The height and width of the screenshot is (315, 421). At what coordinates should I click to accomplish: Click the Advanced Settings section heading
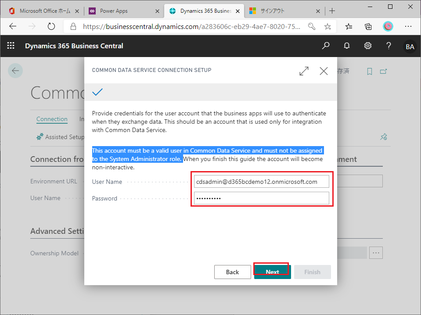(57, 231)
